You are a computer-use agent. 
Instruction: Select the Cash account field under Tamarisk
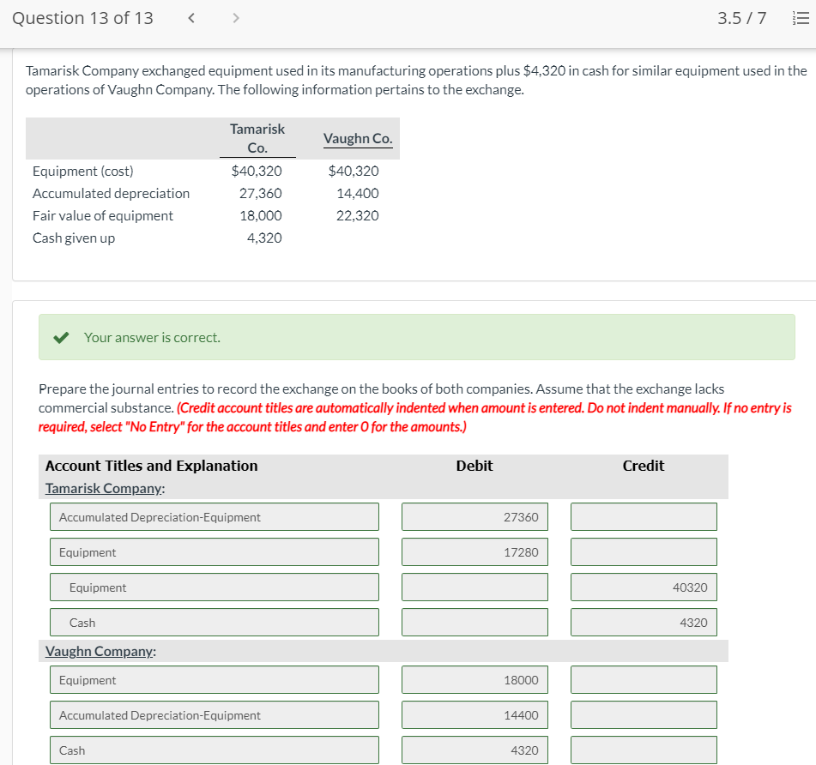point(215,622)
